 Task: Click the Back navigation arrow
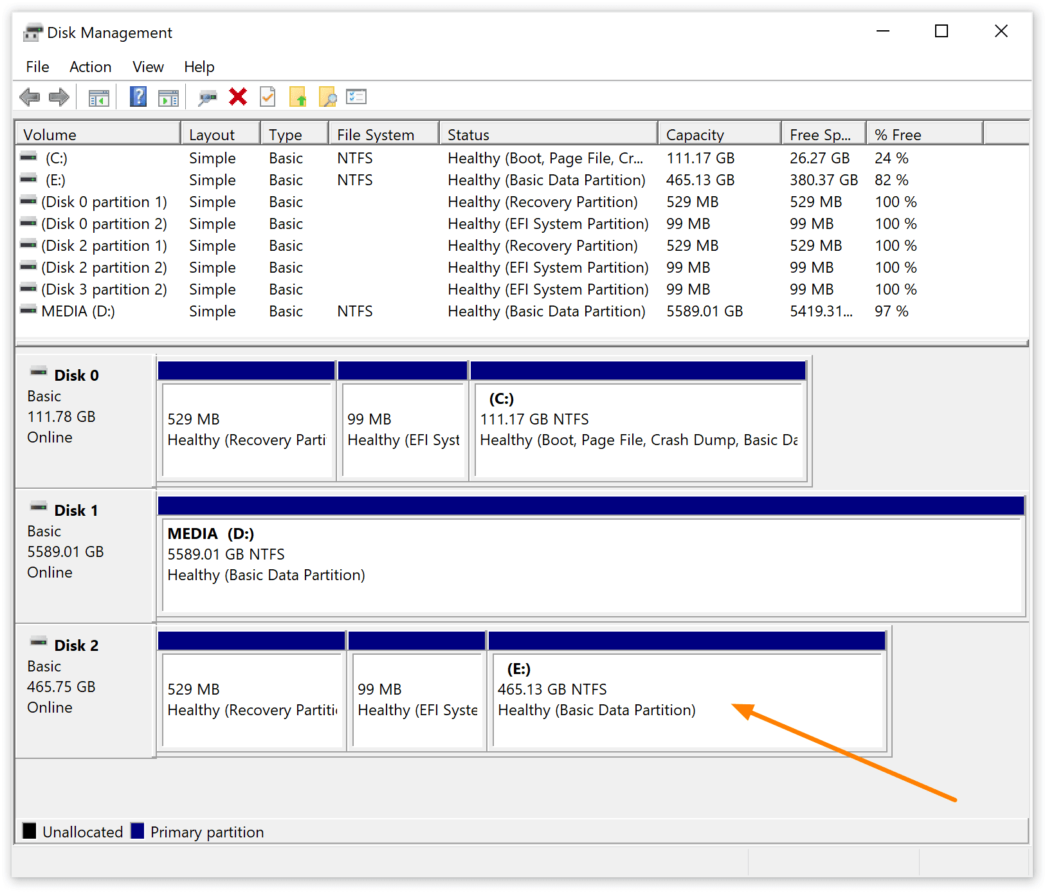pyautogui.click(x=29, y=96)
